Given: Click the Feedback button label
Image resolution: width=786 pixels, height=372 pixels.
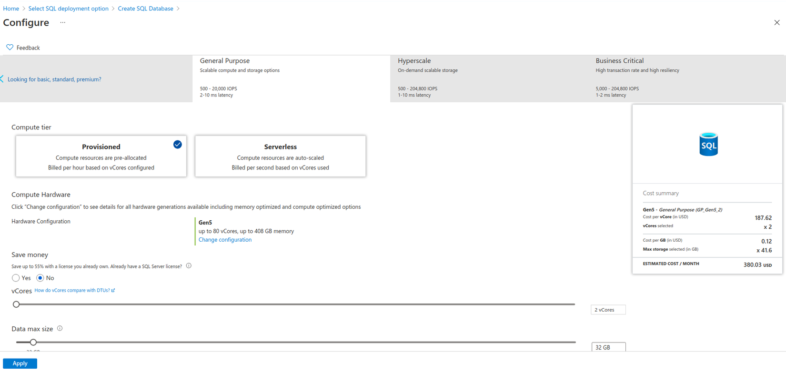Looking at the screenshot, I should pos(28,48).
